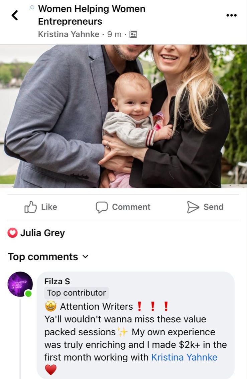247x379 pixels.
Task: Tap the paper plane Send icon
Action: point(193,207)
